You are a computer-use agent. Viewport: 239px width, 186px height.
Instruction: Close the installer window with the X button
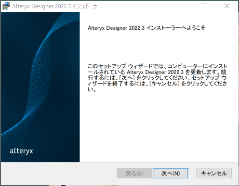pos(227,6)
